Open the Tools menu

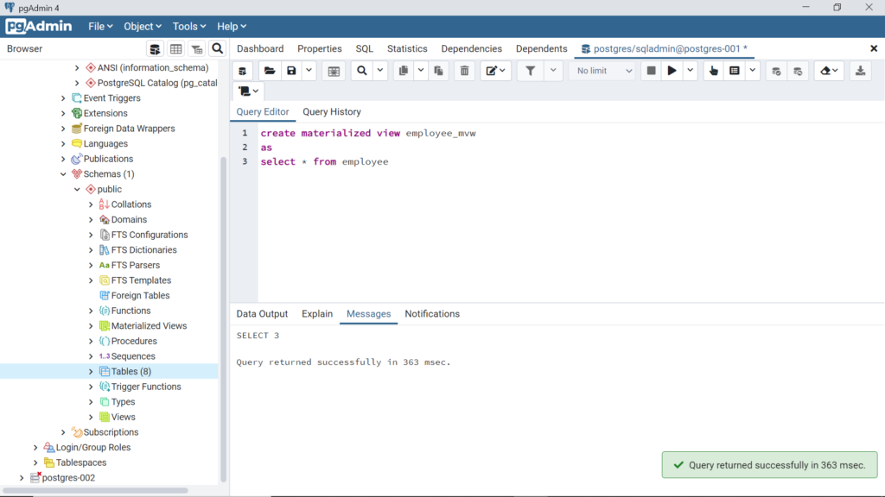click(188, 26)
